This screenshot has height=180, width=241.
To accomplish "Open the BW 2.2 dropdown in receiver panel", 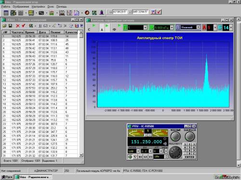I will click(150, 151).
